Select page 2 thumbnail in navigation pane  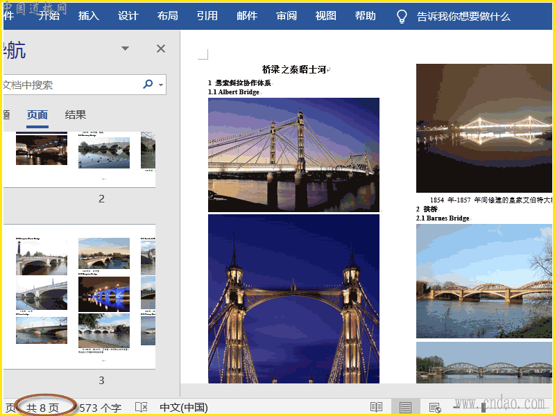(79, 159)
